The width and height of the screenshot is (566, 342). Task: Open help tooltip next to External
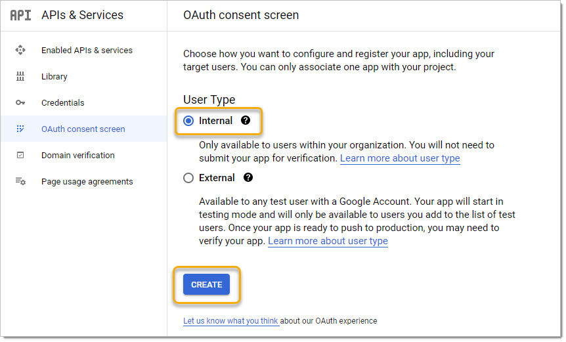click(248, 177)
